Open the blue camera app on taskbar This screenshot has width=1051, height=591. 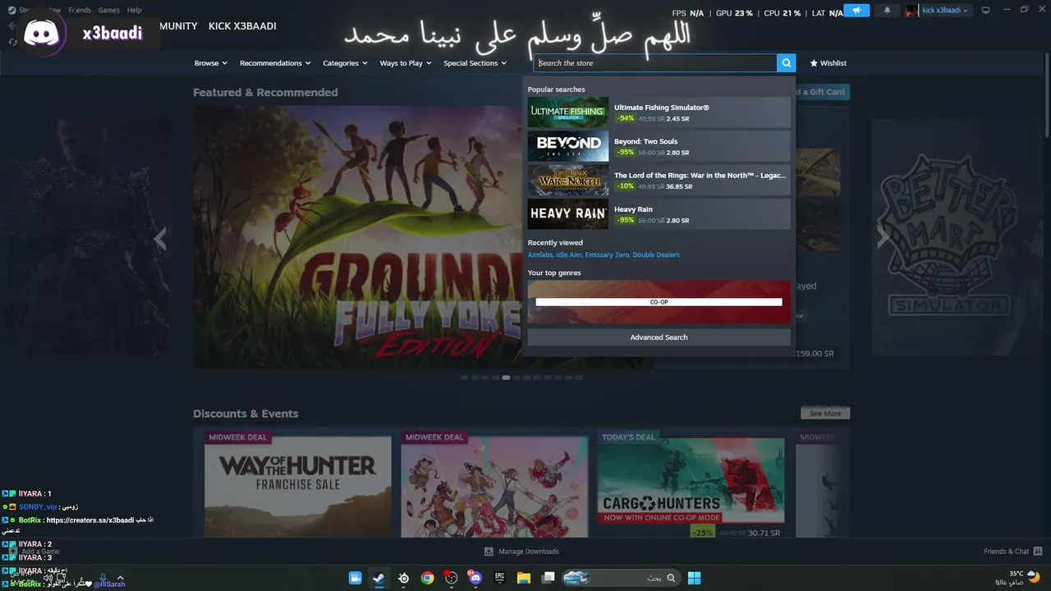point(355,578)
